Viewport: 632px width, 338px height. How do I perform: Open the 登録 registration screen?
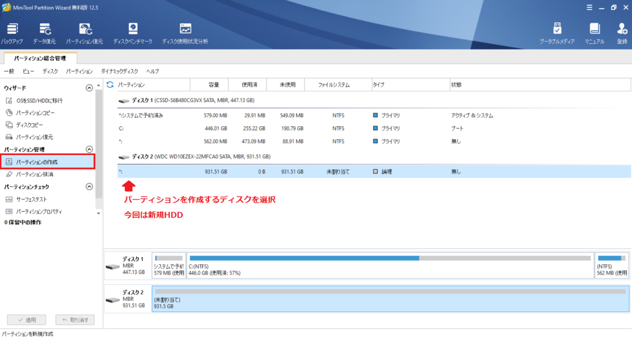click(621, 32)
